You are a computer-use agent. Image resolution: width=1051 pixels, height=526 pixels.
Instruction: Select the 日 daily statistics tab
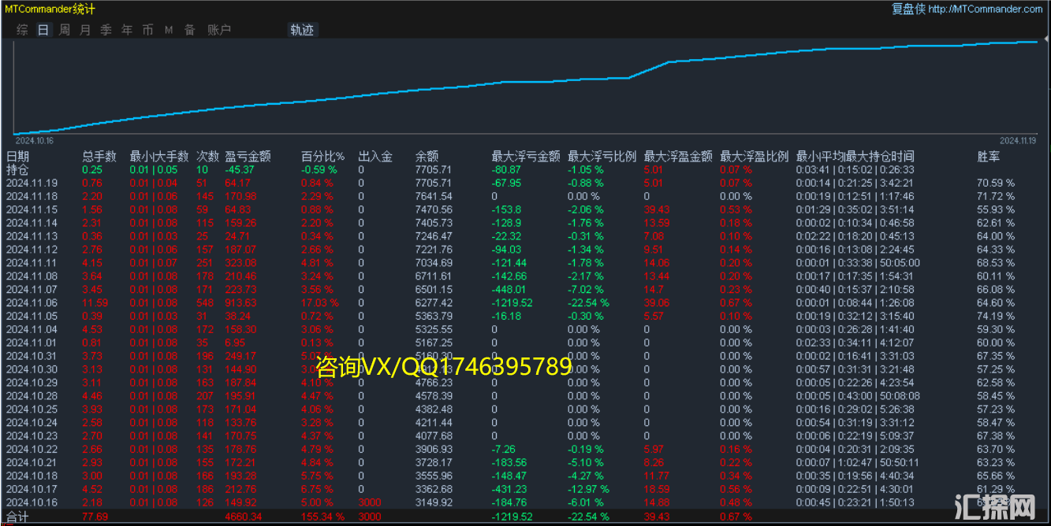(43, 30)
